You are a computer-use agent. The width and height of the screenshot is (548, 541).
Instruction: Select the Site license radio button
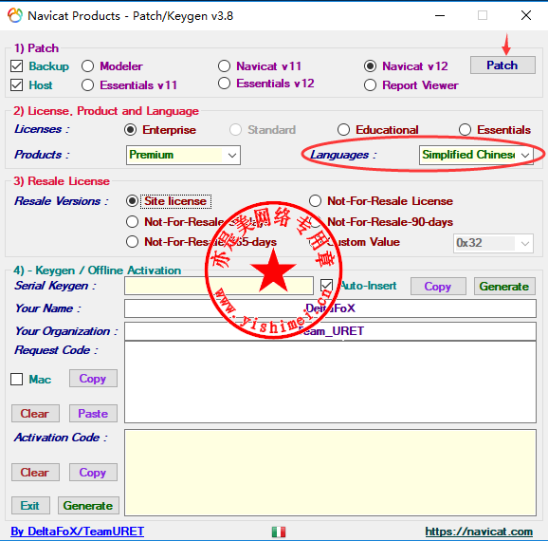coord(132,201)
